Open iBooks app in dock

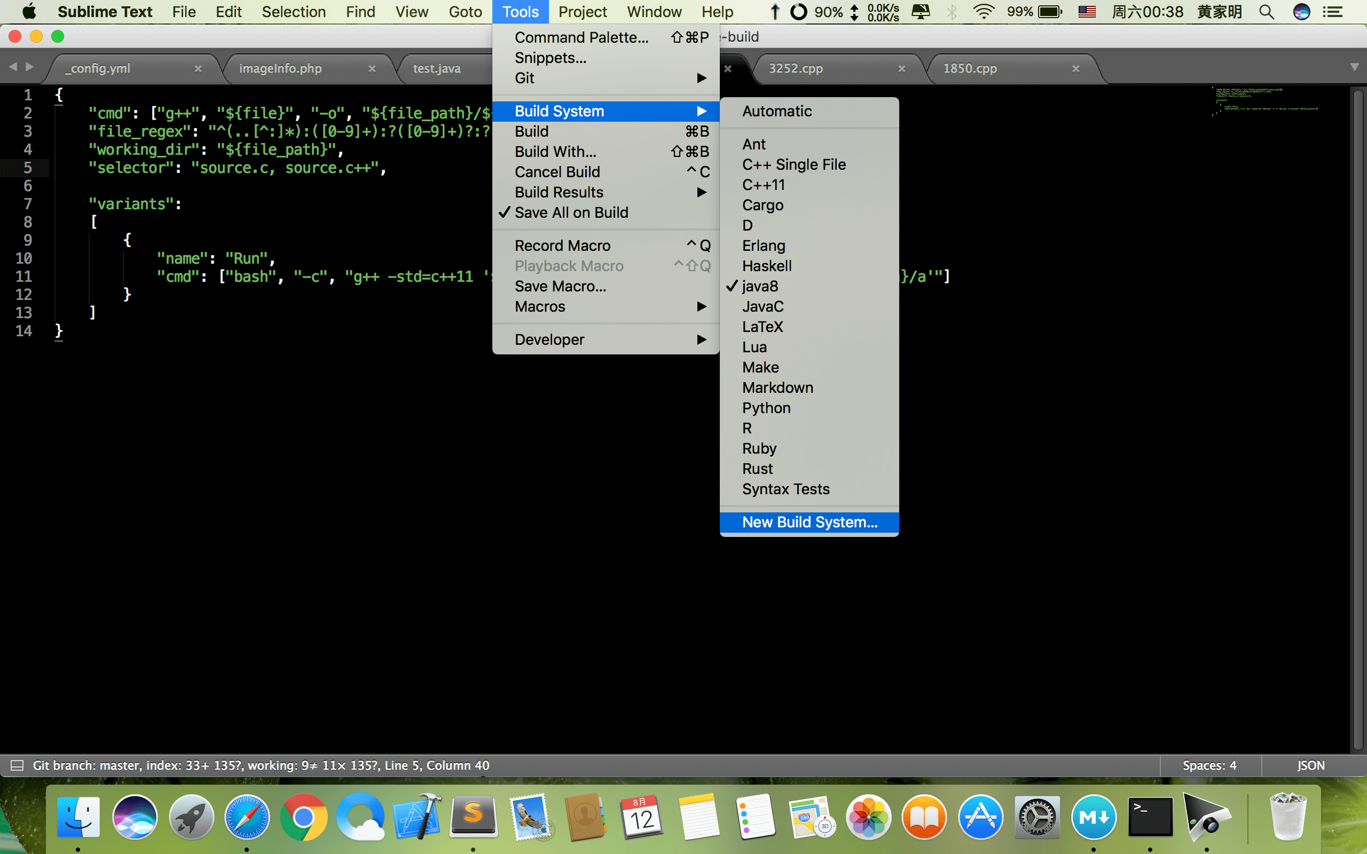(924, 817)
